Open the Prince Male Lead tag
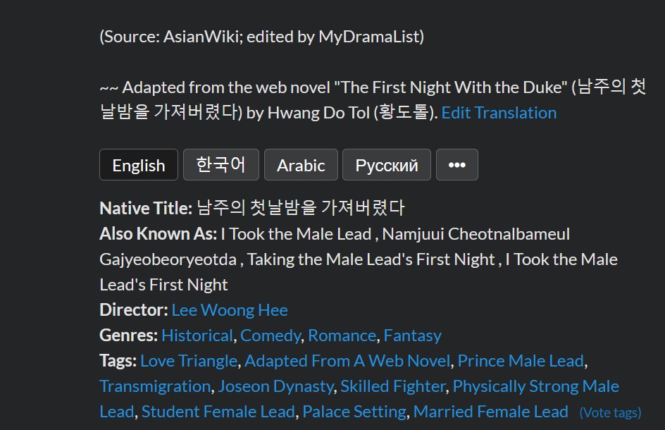The width and height of the screenshot is (665, 430). pyautogui.click(x=521, y=361)
